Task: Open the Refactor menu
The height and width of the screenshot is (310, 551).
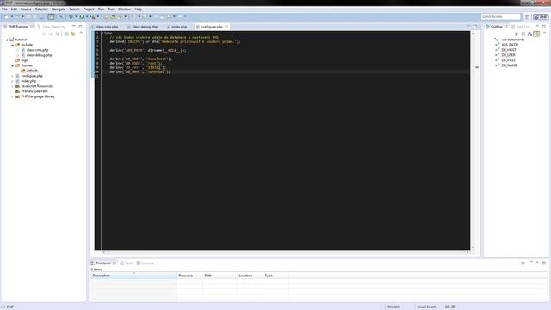Action: (x=41, y=9)
